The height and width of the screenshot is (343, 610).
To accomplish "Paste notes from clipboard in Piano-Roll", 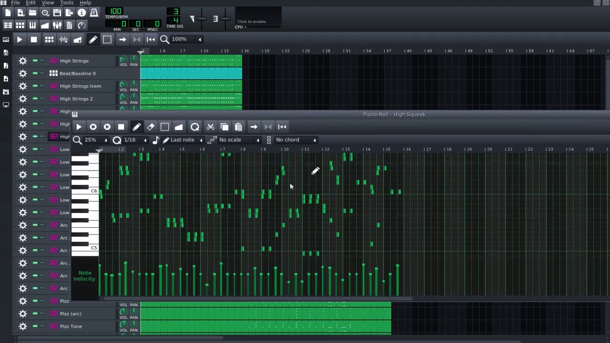I will (239, 127).
